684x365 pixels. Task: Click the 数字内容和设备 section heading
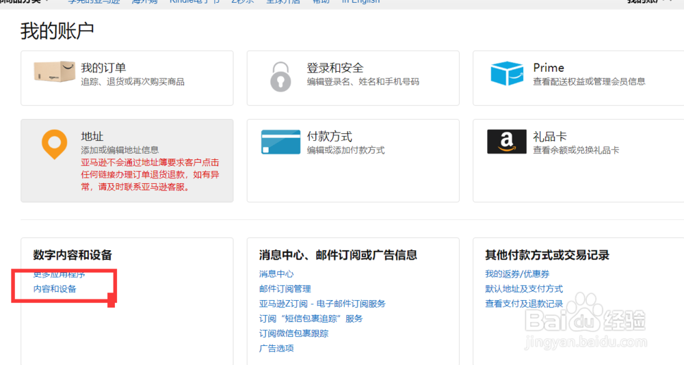[x=73, y=255]
